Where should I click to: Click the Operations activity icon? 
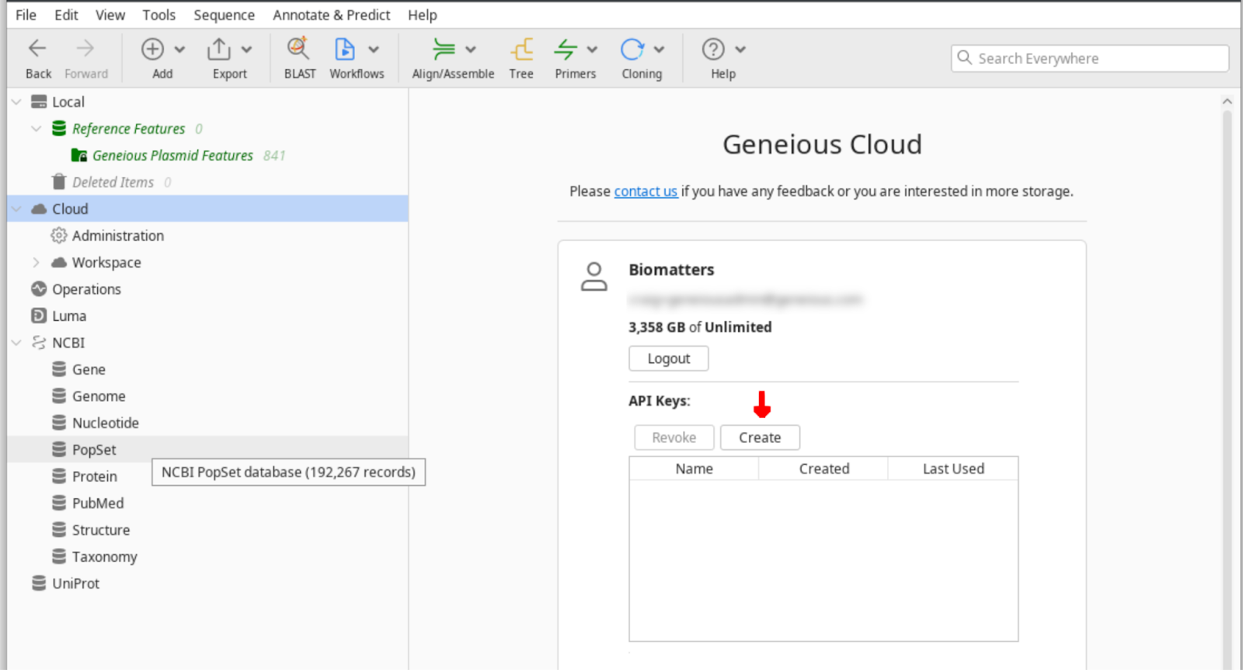pos(39,289)
